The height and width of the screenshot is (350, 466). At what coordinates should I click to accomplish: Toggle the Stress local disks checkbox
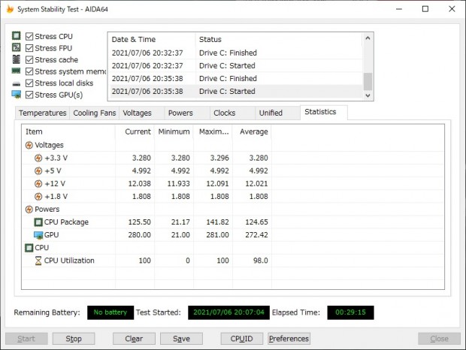click(29, 83)
